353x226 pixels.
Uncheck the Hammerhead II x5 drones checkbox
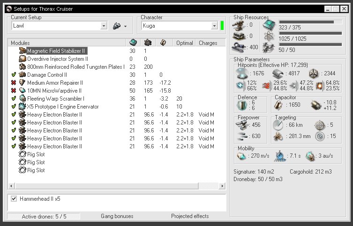(x=14, y=198)
